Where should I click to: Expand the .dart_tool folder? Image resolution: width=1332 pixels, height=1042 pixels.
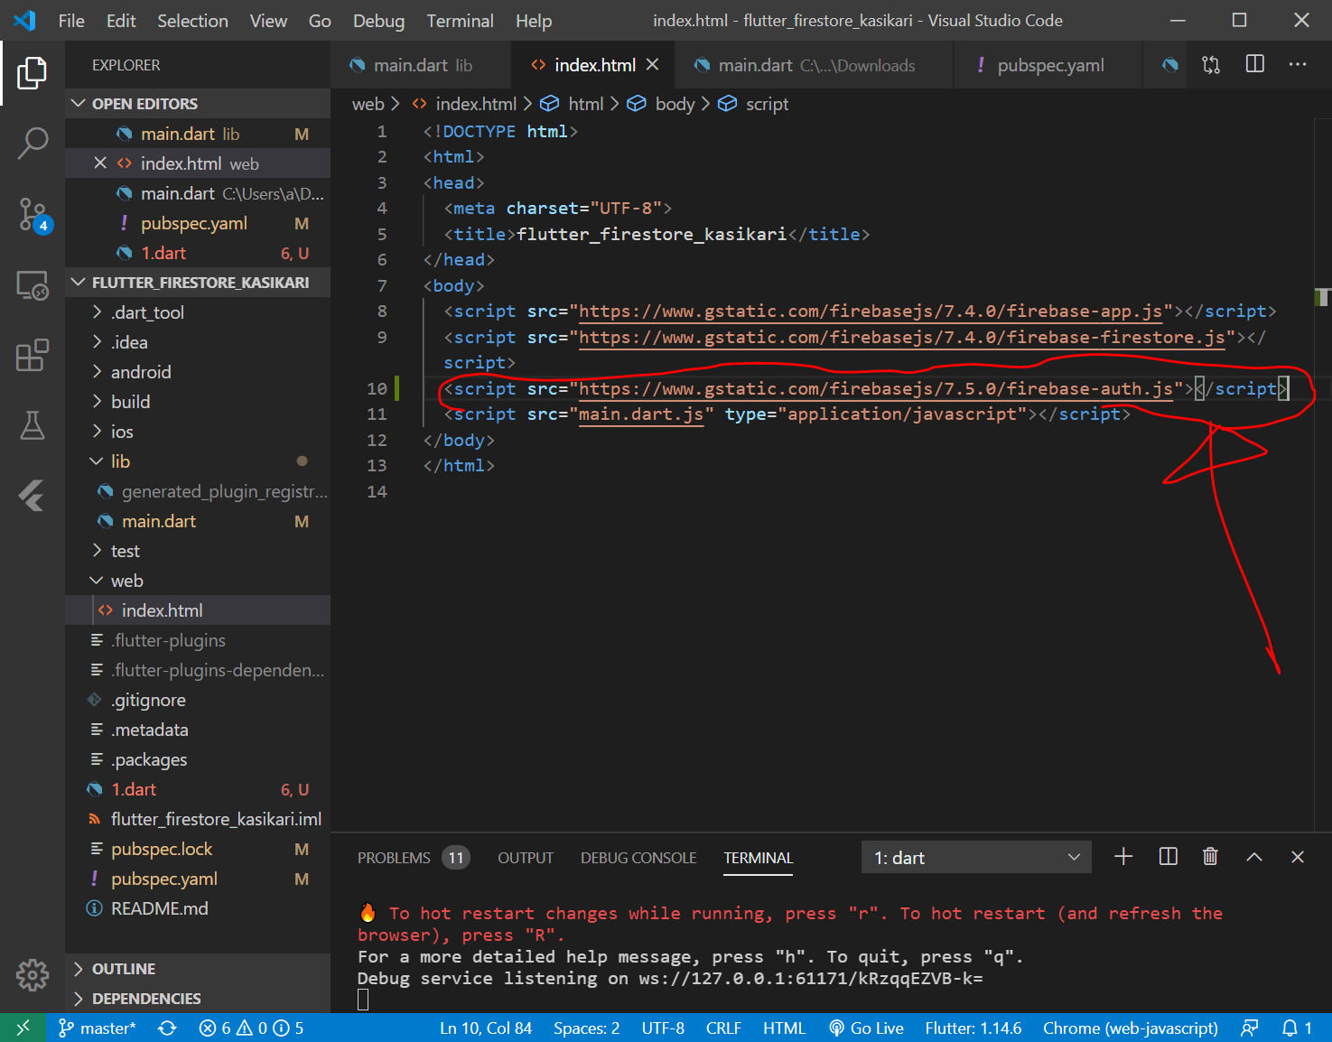[x=198, y=312]
